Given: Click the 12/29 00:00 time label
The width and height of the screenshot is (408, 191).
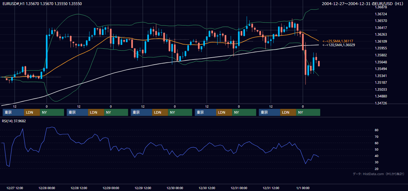Looking at the screenshot, I should point(111,188).
